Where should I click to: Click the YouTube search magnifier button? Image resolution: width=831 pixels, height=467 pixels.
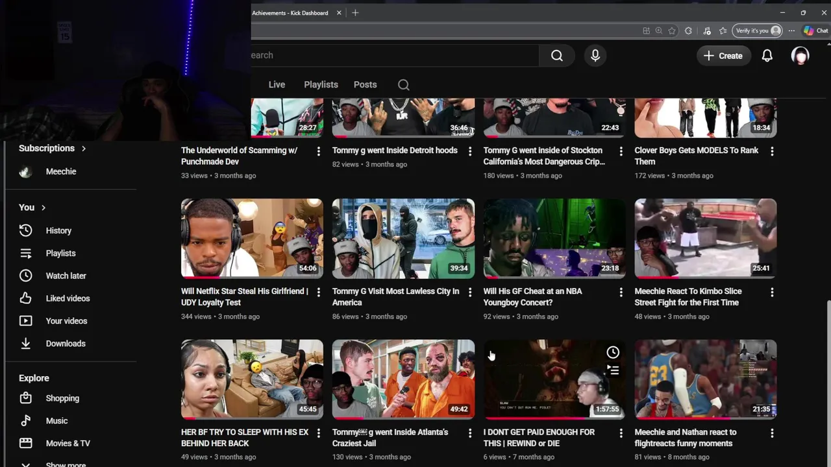(556, 56)
